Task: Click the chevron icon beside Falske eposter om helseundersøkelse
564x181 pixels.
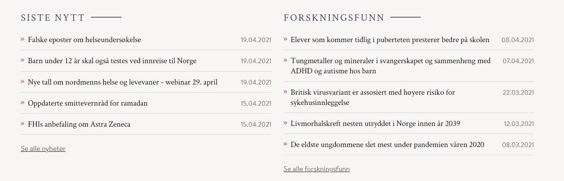Action: (x=22, y=39)
